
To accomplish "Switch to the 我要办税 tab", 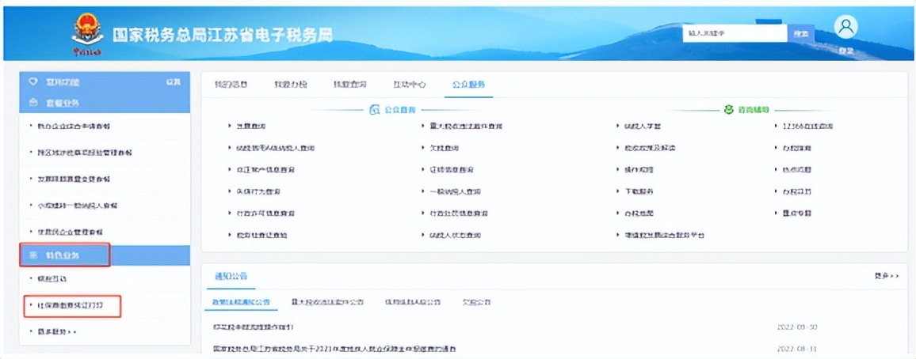I will coord(290,85).
